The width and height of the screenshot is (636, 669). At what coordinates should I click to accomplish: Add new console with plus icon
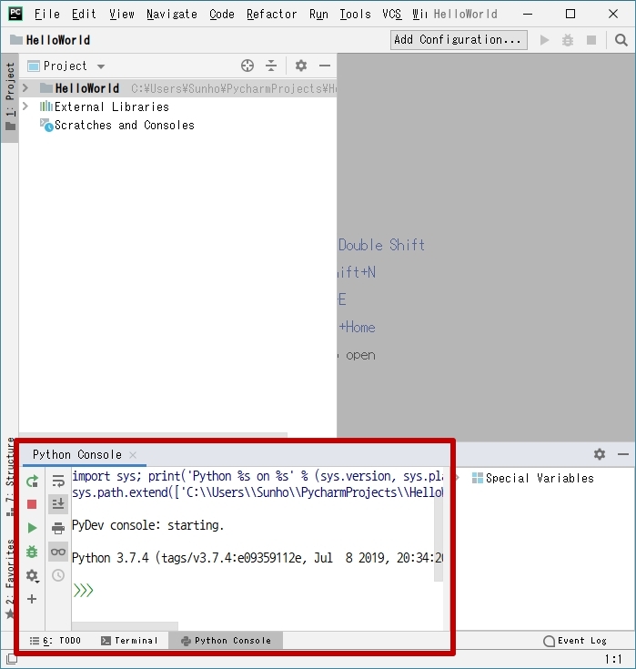coord(32,599)
